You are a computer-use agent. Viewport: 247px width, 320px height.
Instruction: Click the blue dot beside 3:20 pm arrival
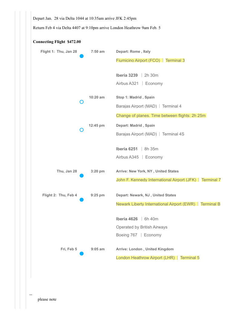81,176
